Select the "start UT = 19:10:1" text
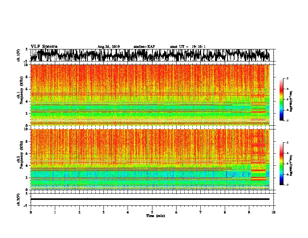The width and height of the screenshot is (308, 238). click(x=188, y=47)
